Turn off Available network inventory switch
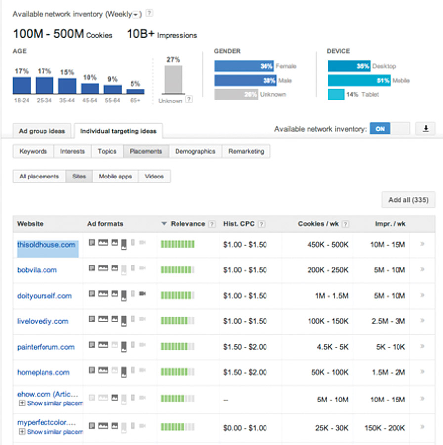The height and width of the screenshot is (445, 443). 390,129
